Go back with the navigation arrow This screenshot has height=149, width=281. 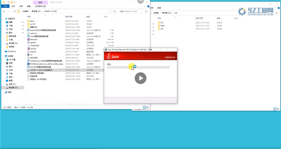click(x=4, y=12)
